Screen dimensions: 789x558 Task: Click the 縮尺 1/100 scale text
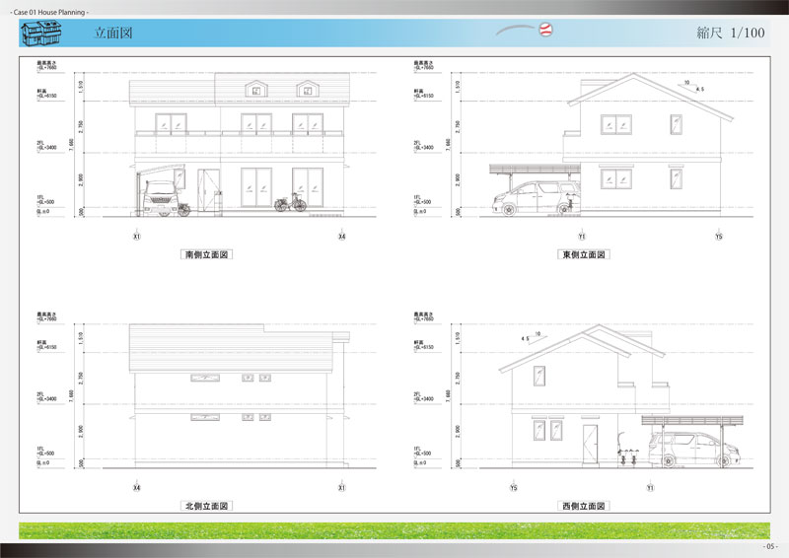tap(730, 34)
